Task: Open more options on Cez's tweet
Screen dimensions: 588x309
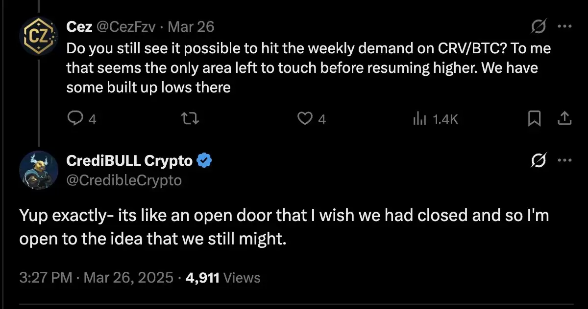Action: coord(565,27)
